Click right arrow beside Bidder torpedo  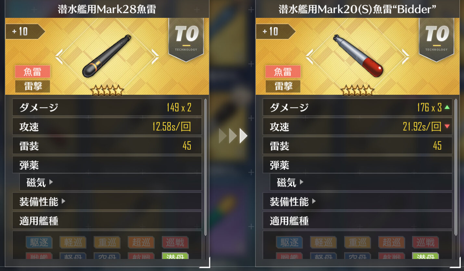(406, 57)
